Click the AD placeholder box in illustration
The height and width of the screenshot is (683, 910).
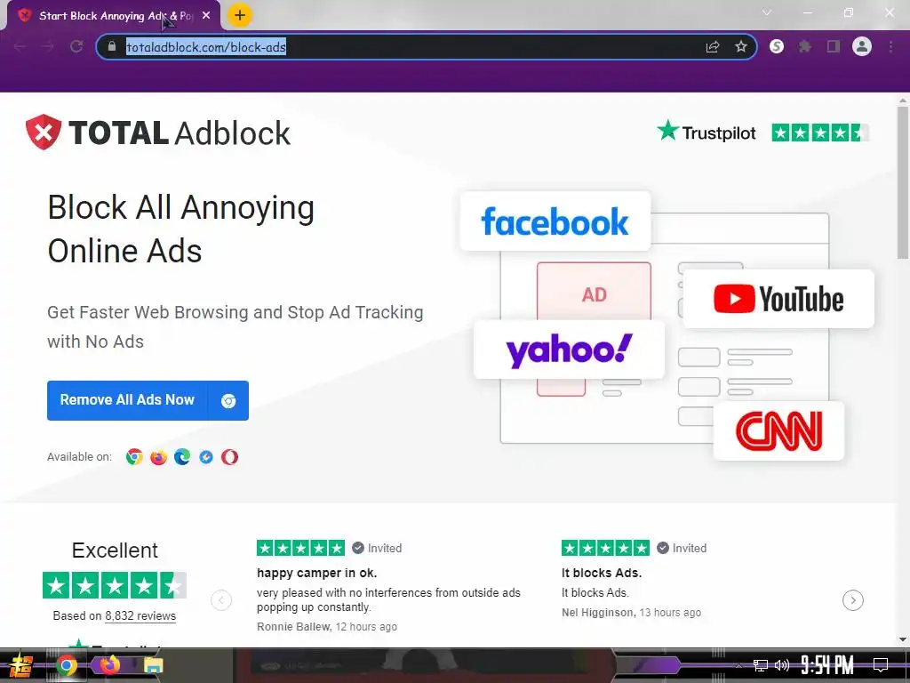(x=594, y=291)
